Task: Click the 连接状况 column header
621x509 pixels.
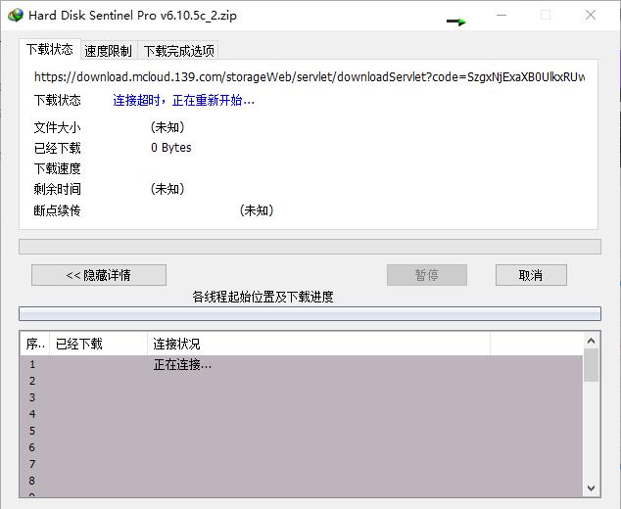Action: pos(318,344)
